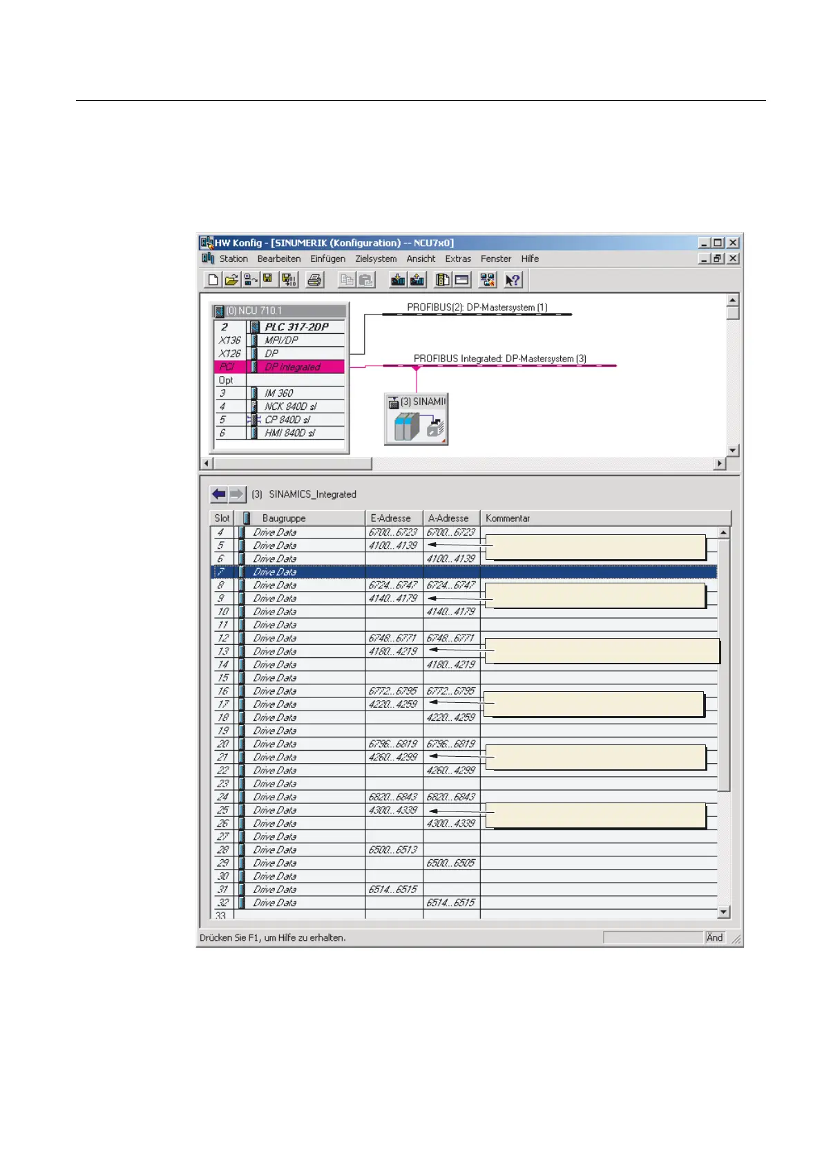This screenshot has height=1164, width=822.
Task: Click the back arrow beside SINAMICS_Integrated
Action: click(219, 494)
